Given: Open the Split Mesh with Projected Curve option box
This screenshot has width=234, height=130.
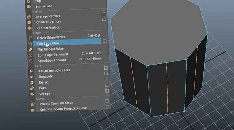Looking at the screenshot, I should tap(108, 107).
